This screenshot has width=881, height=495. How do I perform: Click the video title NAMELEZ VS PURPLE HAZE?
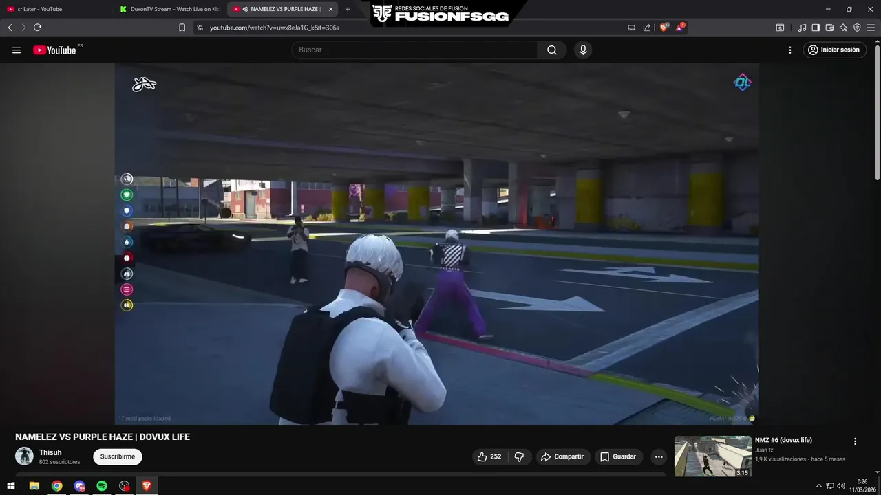coord(103,437)
